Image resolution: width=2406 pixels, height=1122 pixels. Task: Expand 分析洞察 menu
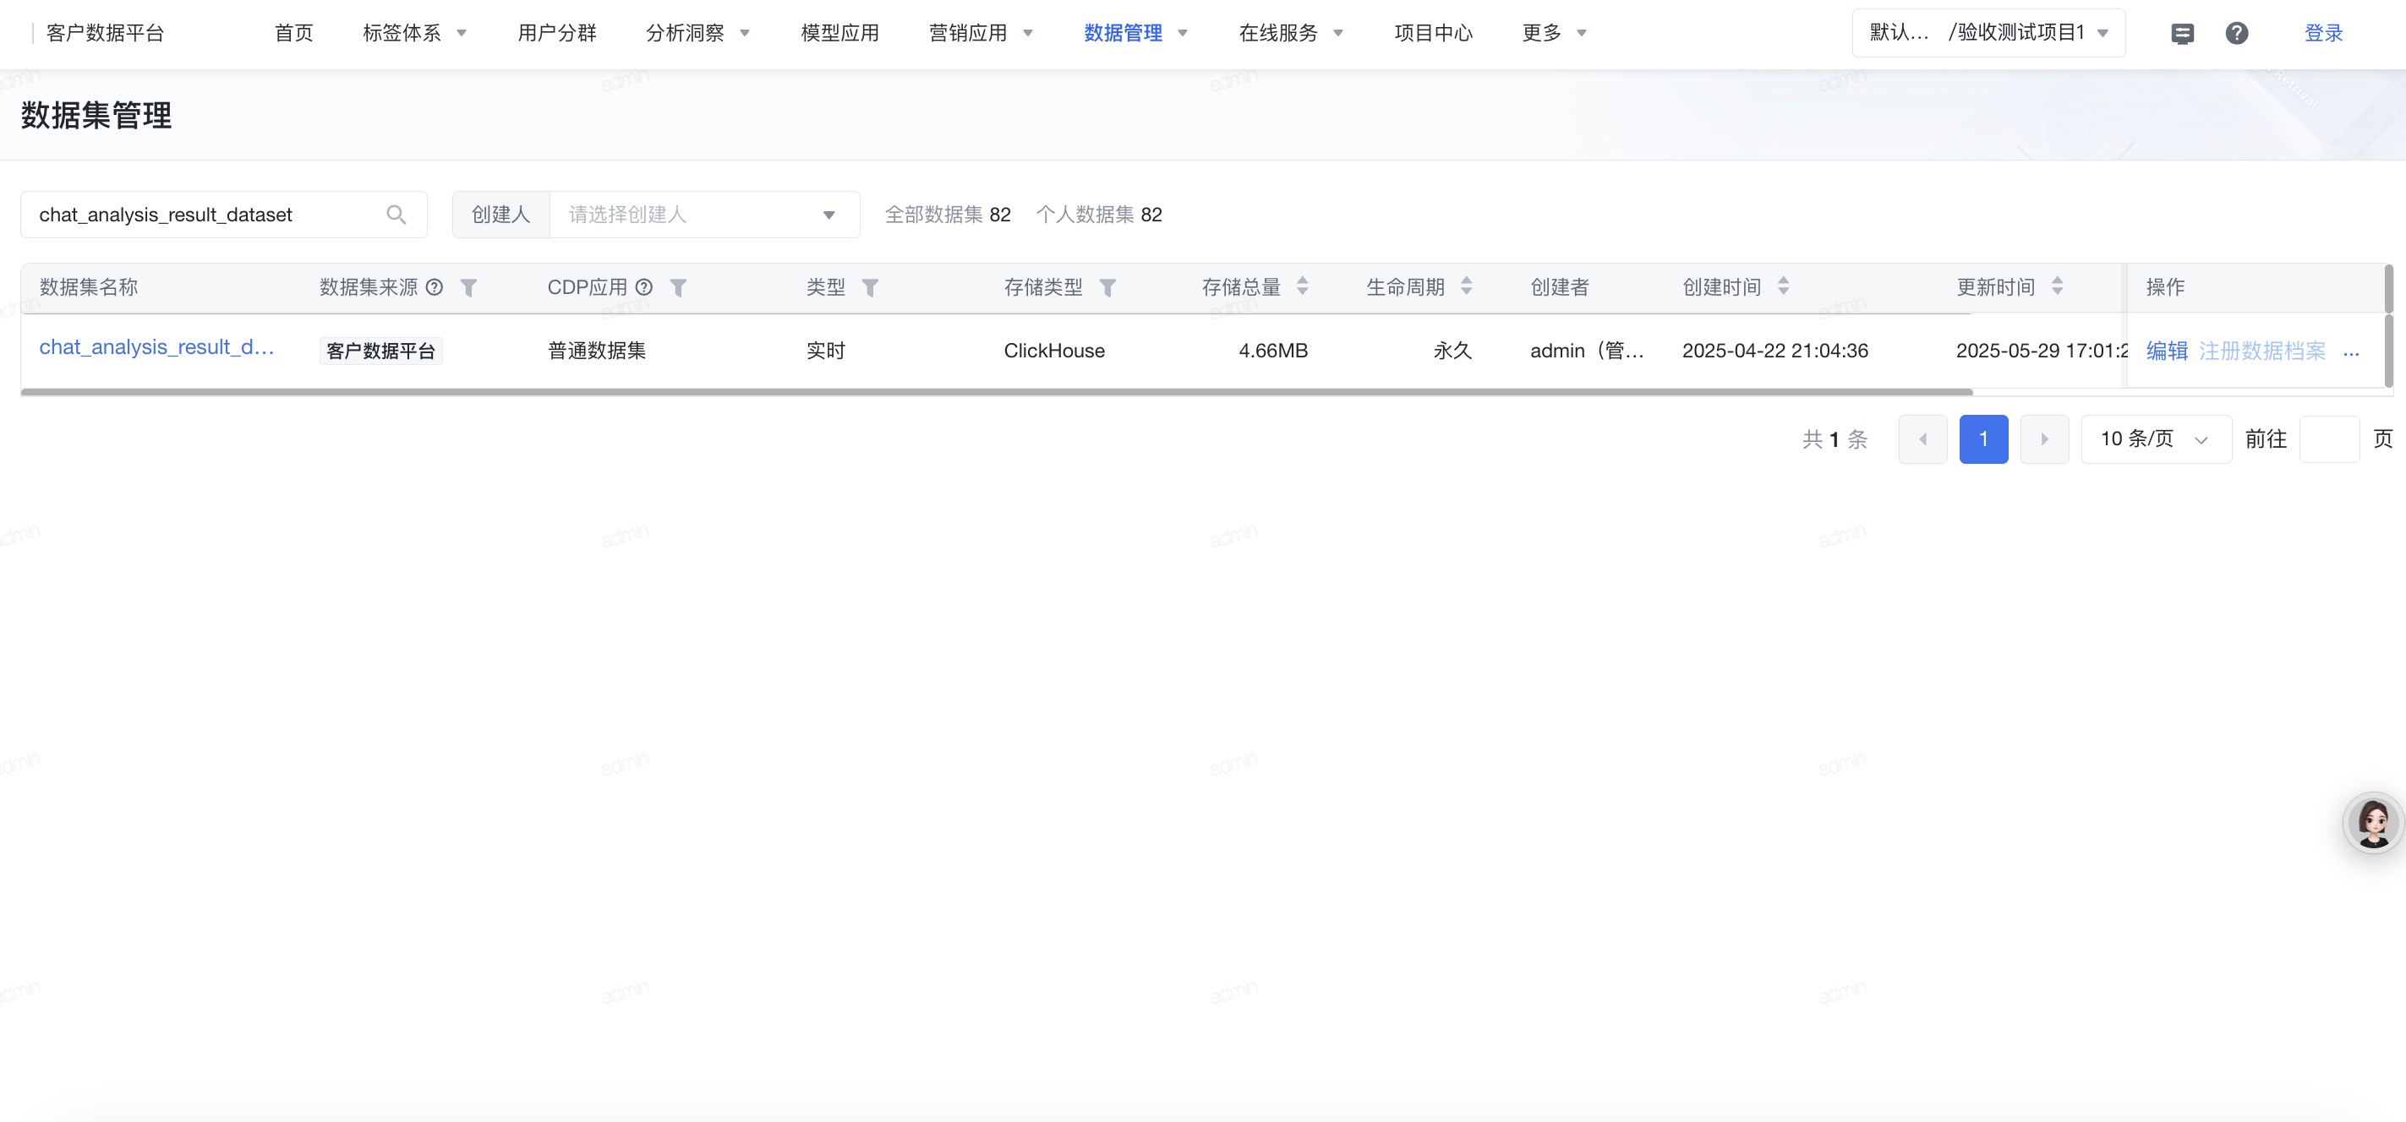[x=697, y=33]
